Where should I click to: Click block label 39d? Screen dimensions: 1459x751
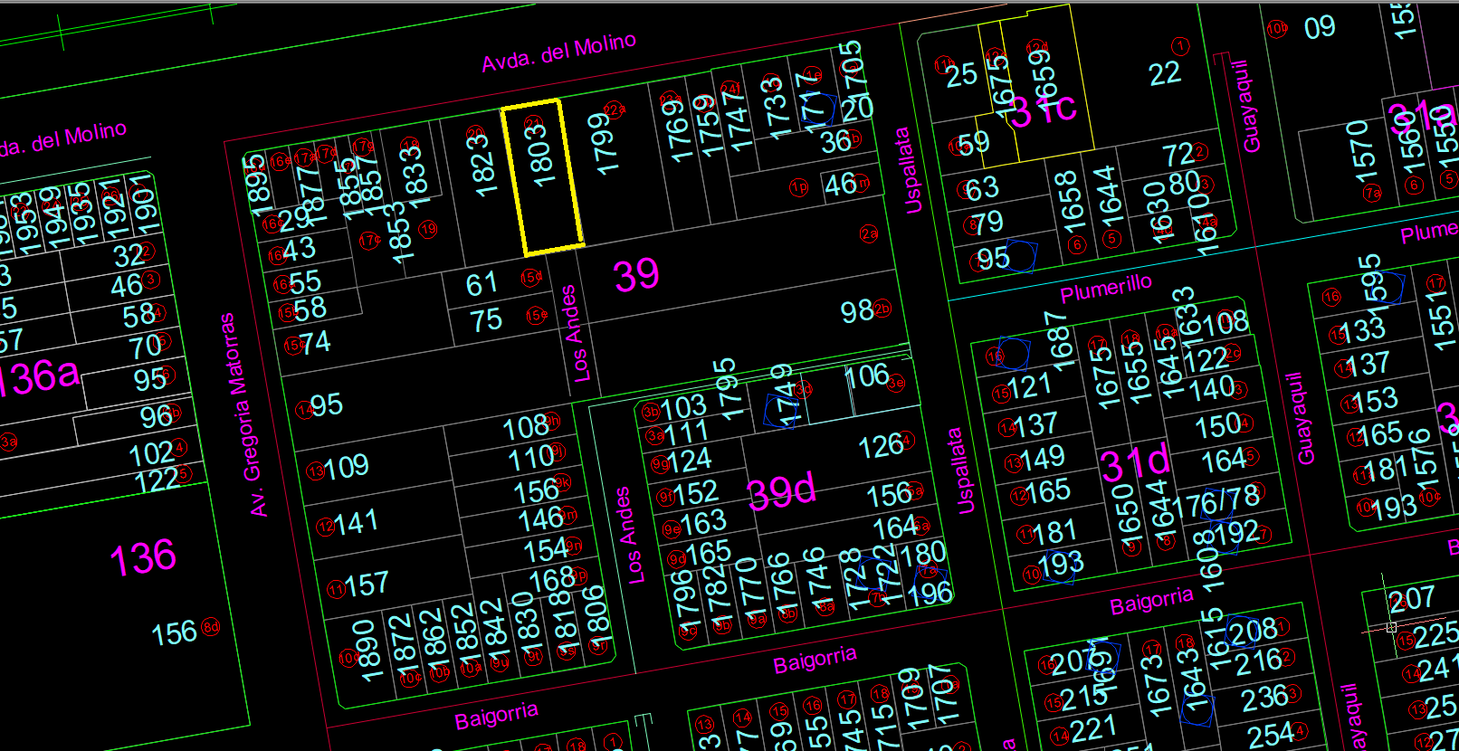click(781, 493)
